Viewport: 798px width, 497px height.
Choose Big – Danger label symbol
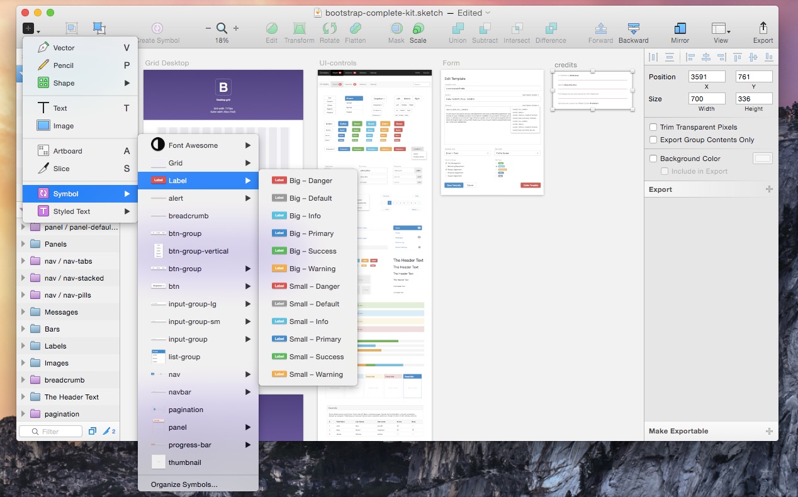pos(308,181)
